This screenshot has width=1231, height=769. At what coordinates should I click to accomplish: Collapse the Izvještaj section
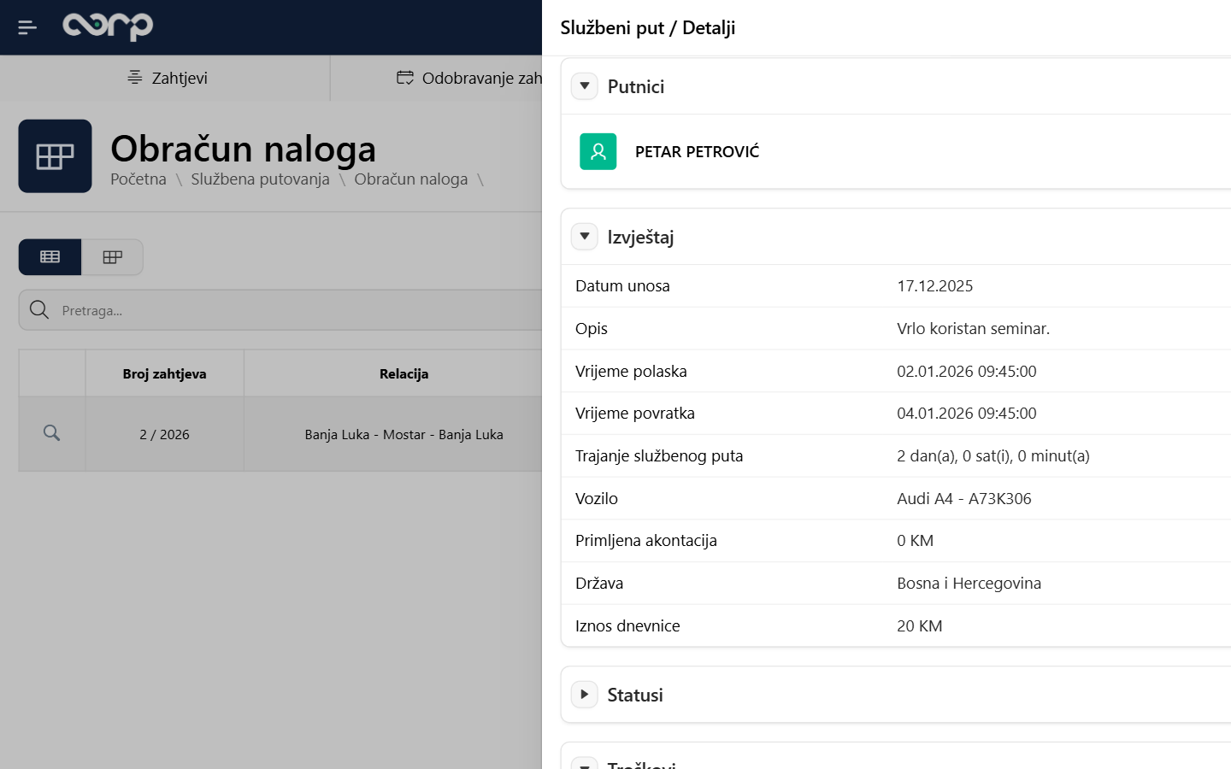pos(585,237)
